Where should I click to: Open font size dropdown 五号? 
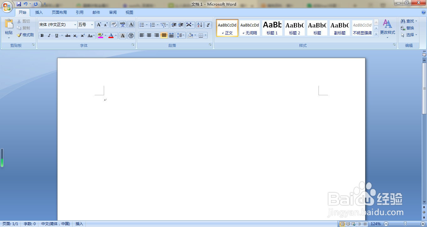pyautogui.click(x=92, y=25)
